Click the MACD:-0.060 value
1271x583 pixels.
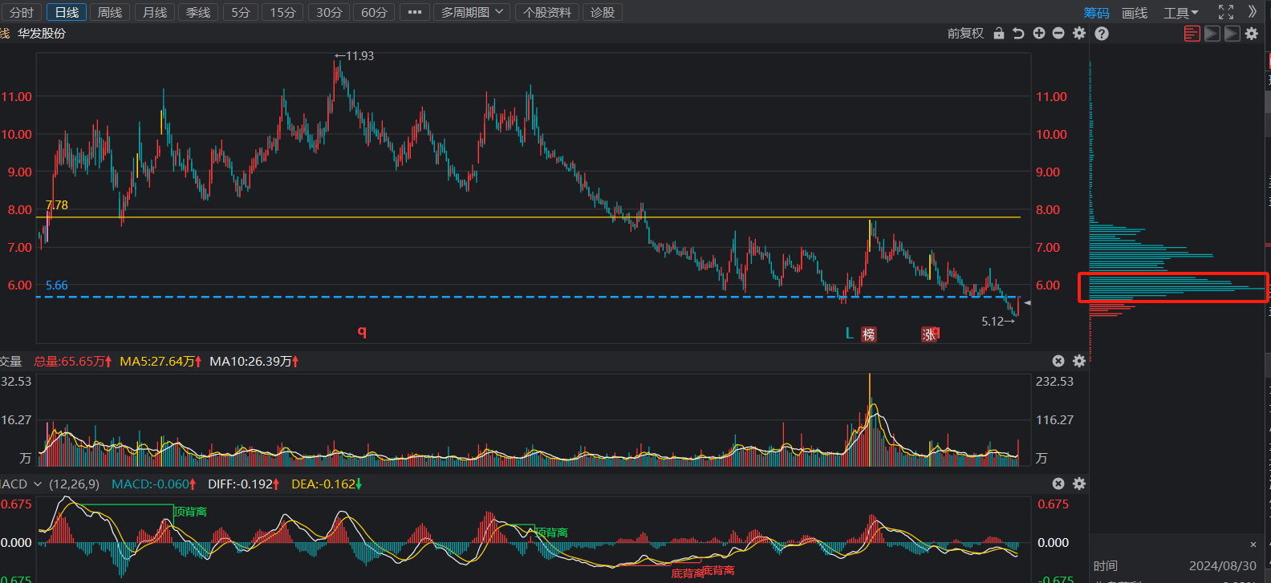click(154, 484)
